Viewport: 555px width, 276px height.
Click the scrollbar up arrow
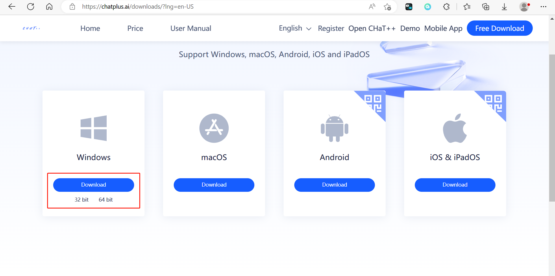pos(552,19)
